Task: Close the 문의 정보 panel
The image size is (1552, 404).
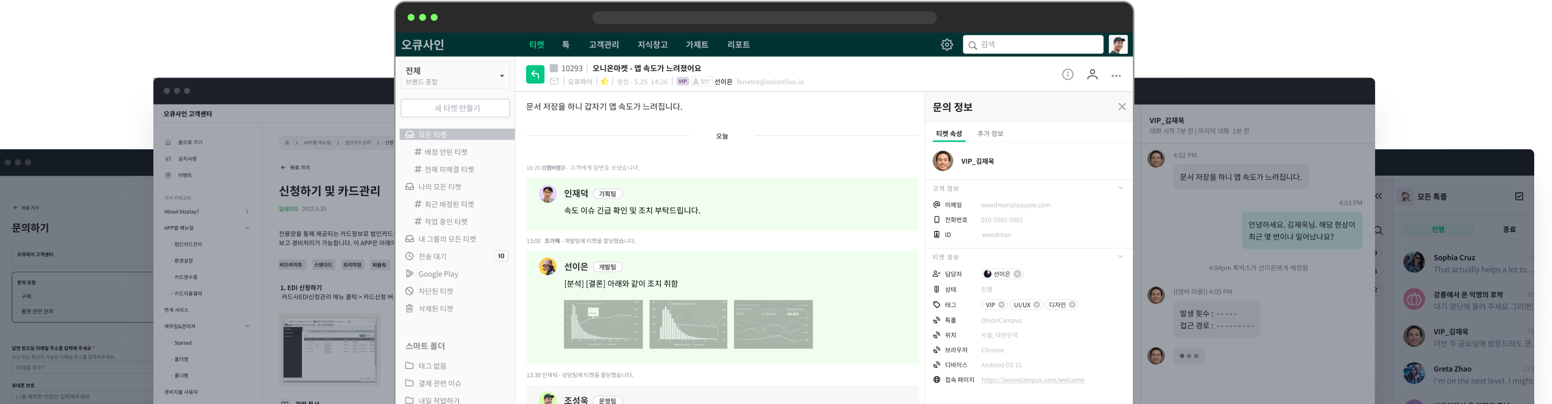Action: [1122, 107]
